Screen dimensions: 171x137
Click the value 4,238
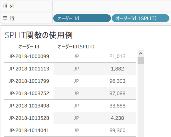(x=117, y=118)
